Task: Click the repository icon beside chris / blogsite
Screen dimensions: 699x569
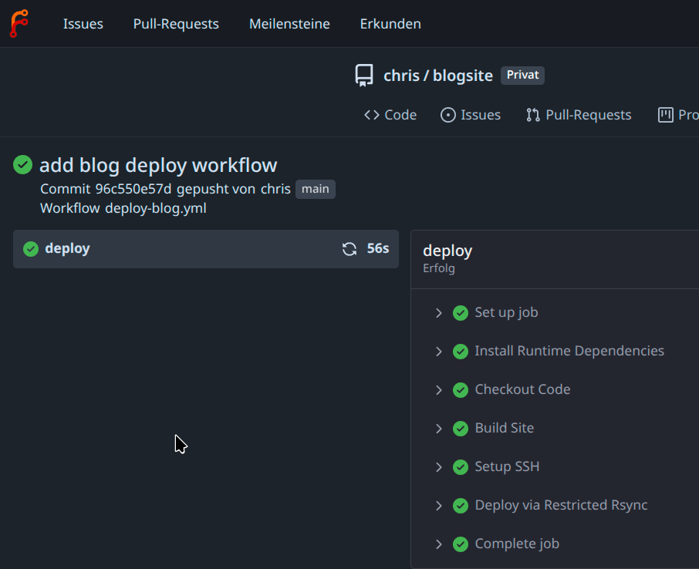Action: pyautogui.click(x=364, y=75)
